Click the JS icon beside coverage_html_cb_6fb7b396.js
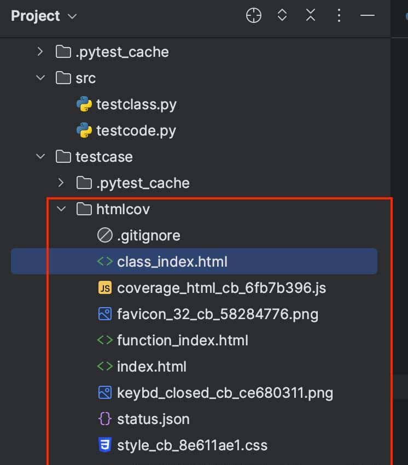The height and width of the screenshot is (465, 408). click(x=104, y=287)
